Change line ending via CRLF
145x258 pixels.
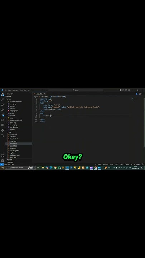pyautogui.click(x=116, y=164)
